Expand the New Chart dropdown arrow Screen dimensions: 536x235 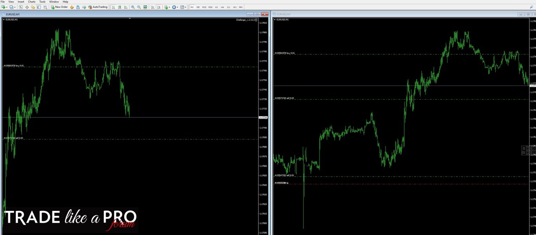coord(7,7)
